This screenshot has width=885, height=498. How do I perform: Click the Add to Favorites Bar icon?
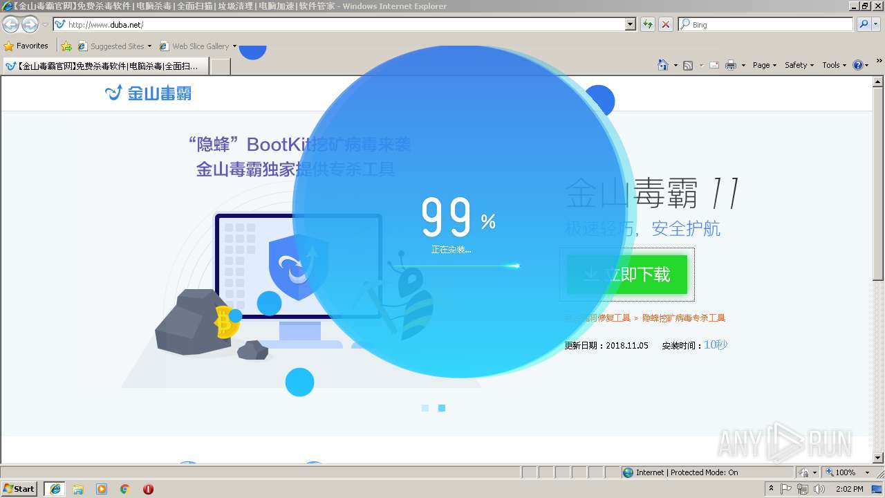[66, 46]
